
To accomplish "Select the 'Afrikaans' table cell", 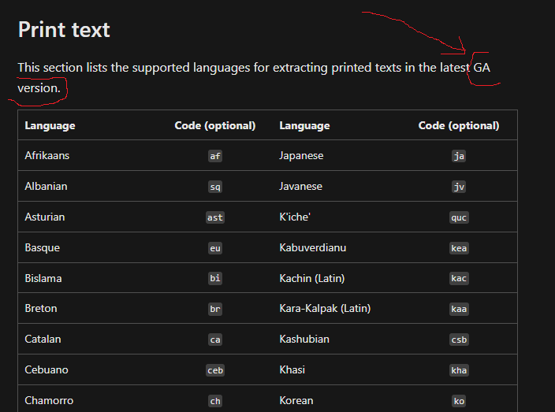I will [47, 156].
